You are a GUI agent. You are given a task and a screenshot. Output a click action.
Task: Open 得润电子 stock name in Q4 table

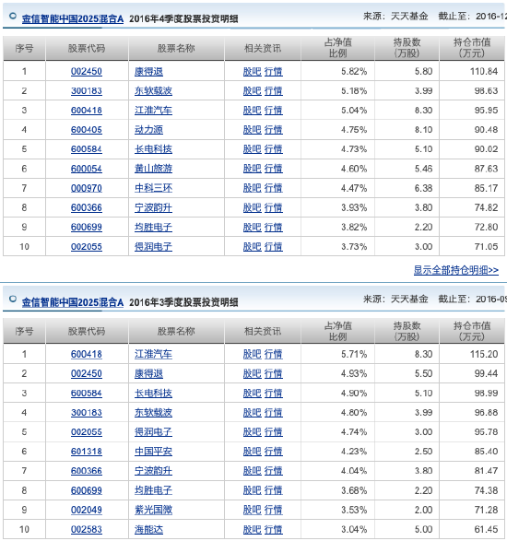pyautogui.click(x=153, y=247)
